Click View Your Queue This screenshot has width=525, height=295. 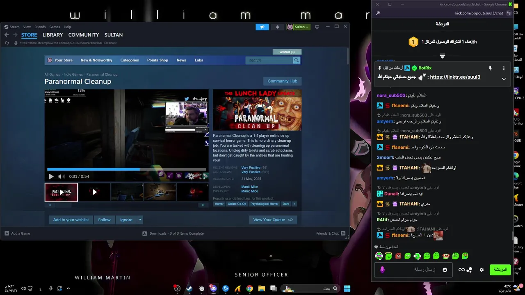(273, 220)
